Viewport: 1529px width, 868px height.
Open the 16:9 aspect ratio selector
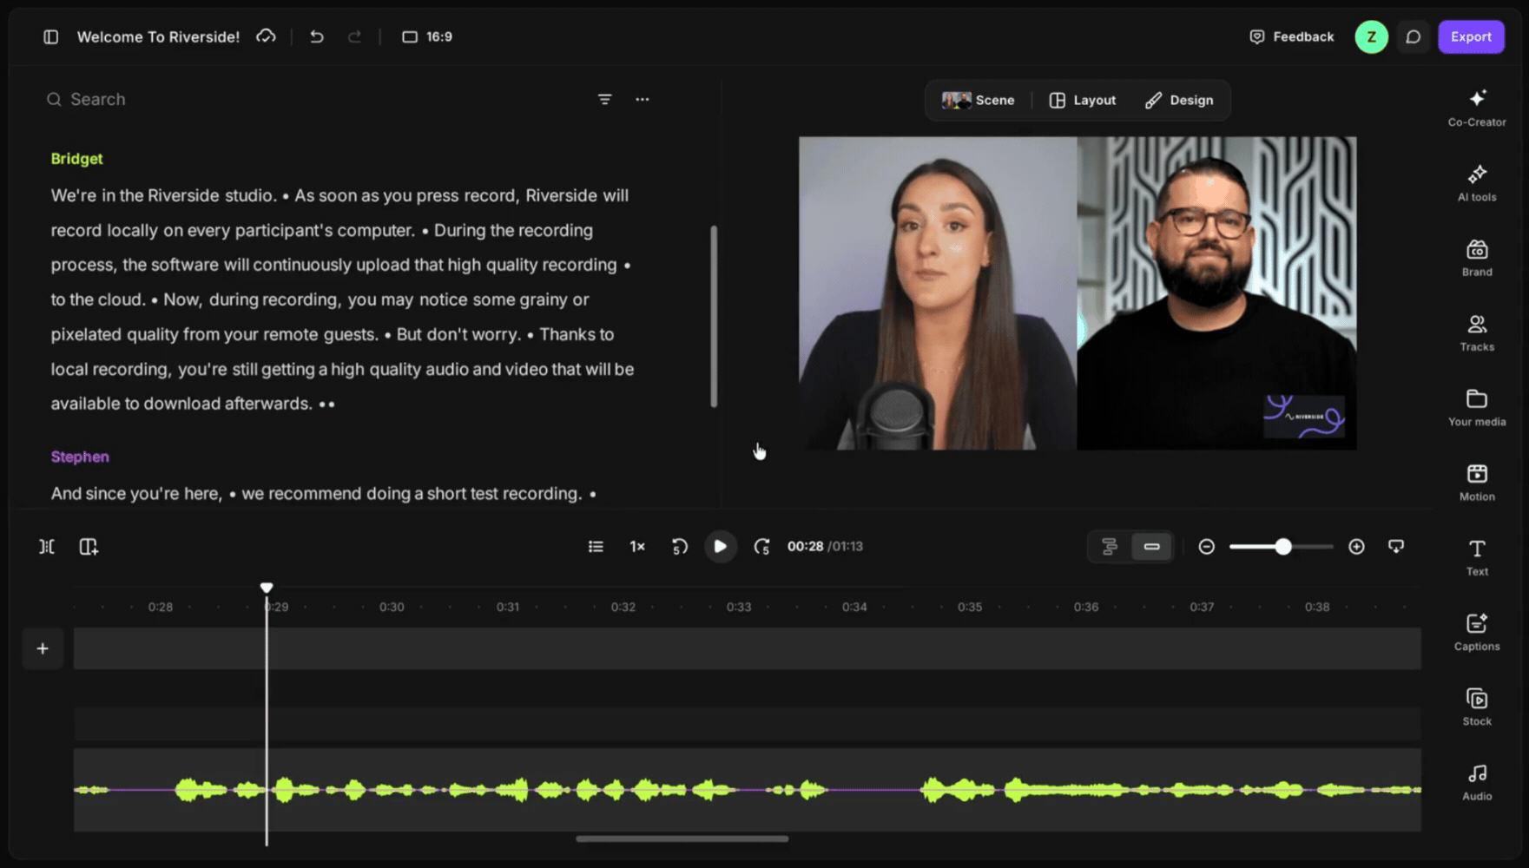(427, 36)
